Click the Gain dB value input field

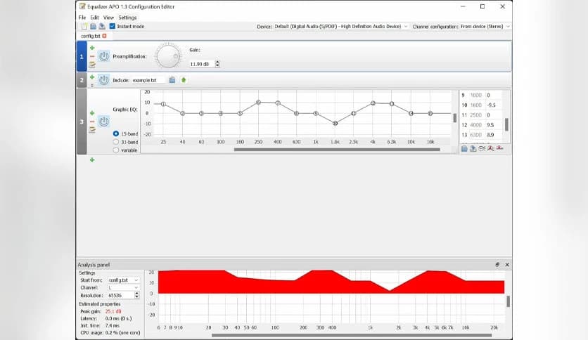click(x=202, y=64)
